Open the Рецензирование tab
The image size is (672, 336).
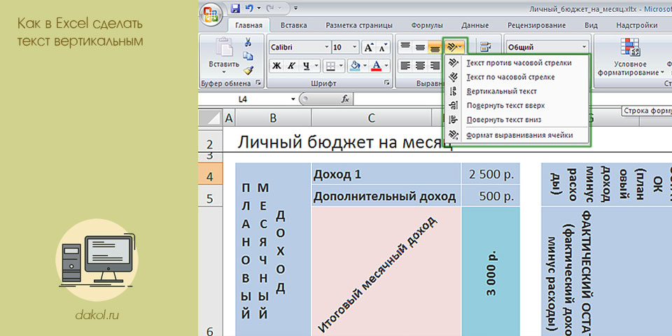click(x=537, y=26)
